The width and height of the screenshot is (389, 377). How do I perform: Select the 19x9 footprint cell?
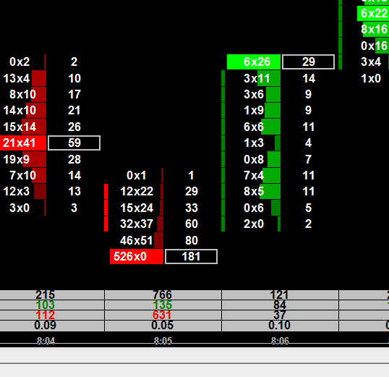tap(17, 159)
